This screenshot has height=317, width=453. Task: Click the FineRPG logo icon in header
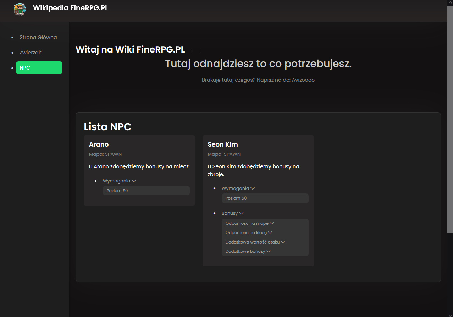(x=20, y=9)
